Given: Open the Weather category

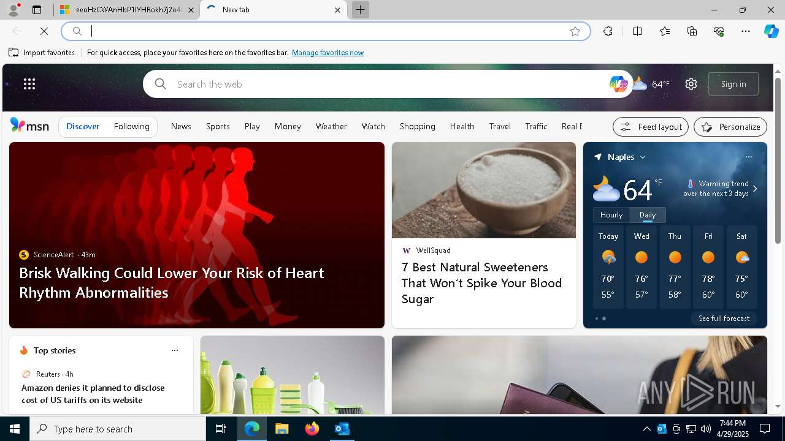Looking at the screenshot, I should pyautogui.click(x=331, y=126).
